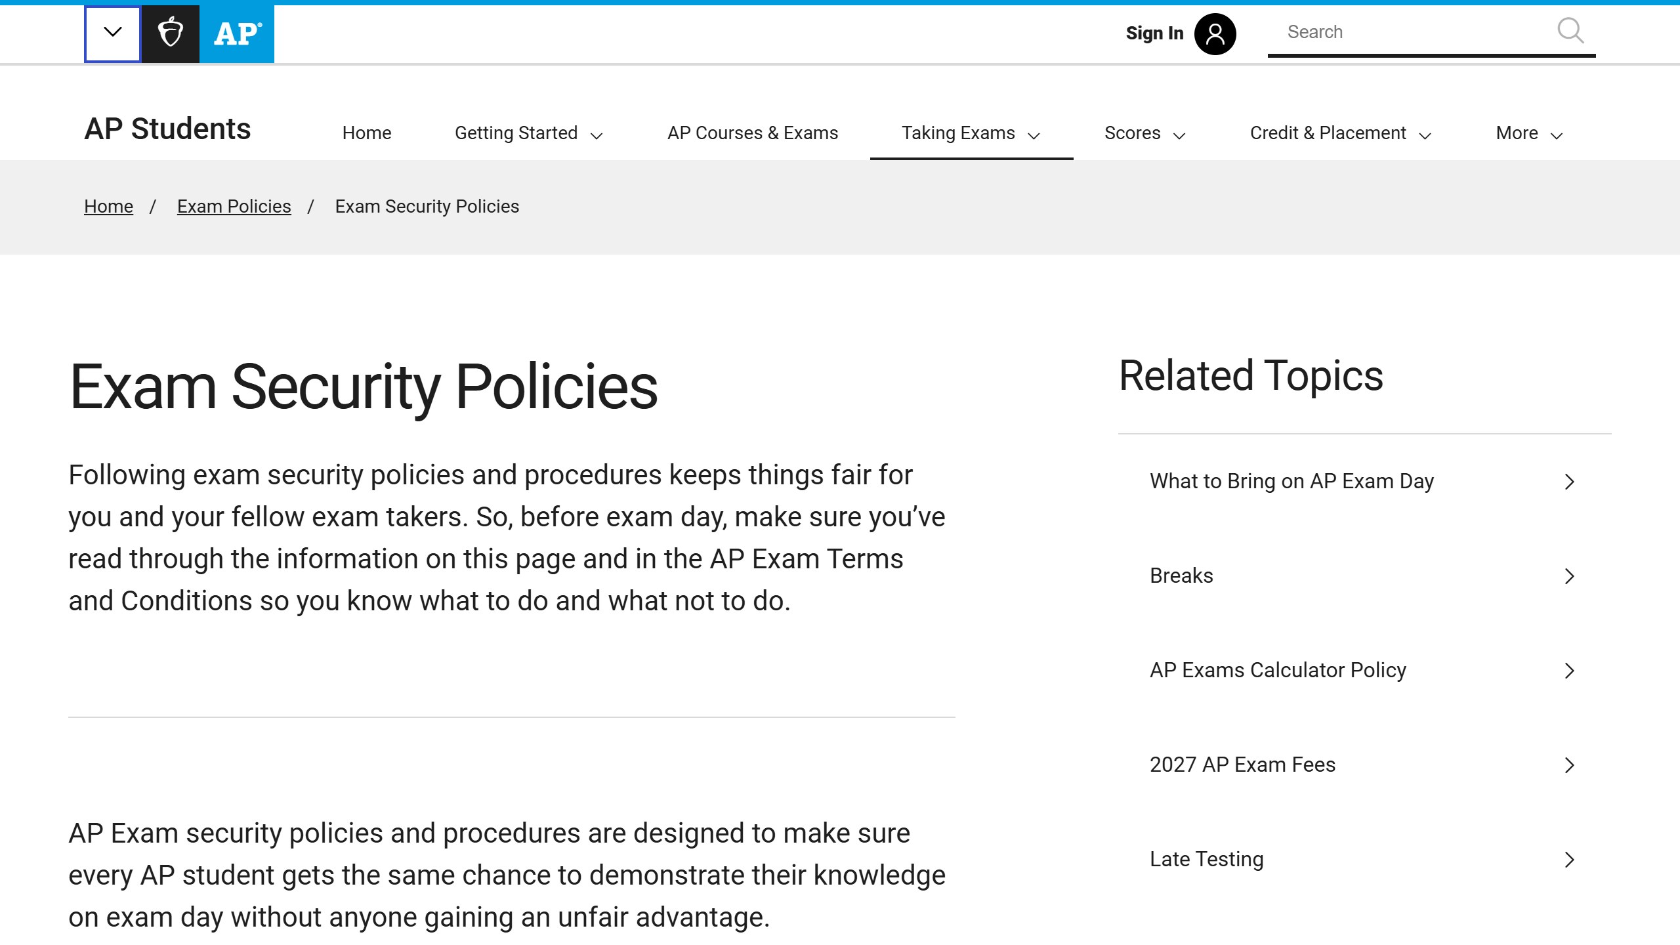
Task: Click paragraph starting "AP Exam security policies"
Action: [507, 875]
